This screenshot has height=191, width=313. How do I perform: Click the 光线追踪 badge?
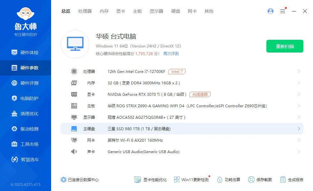(200, 94)
